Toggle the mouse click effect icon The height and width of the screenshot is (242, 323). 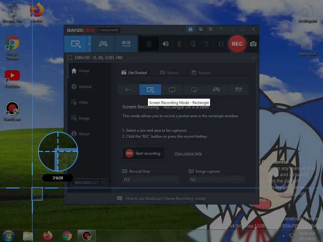(x=193, y=44)
